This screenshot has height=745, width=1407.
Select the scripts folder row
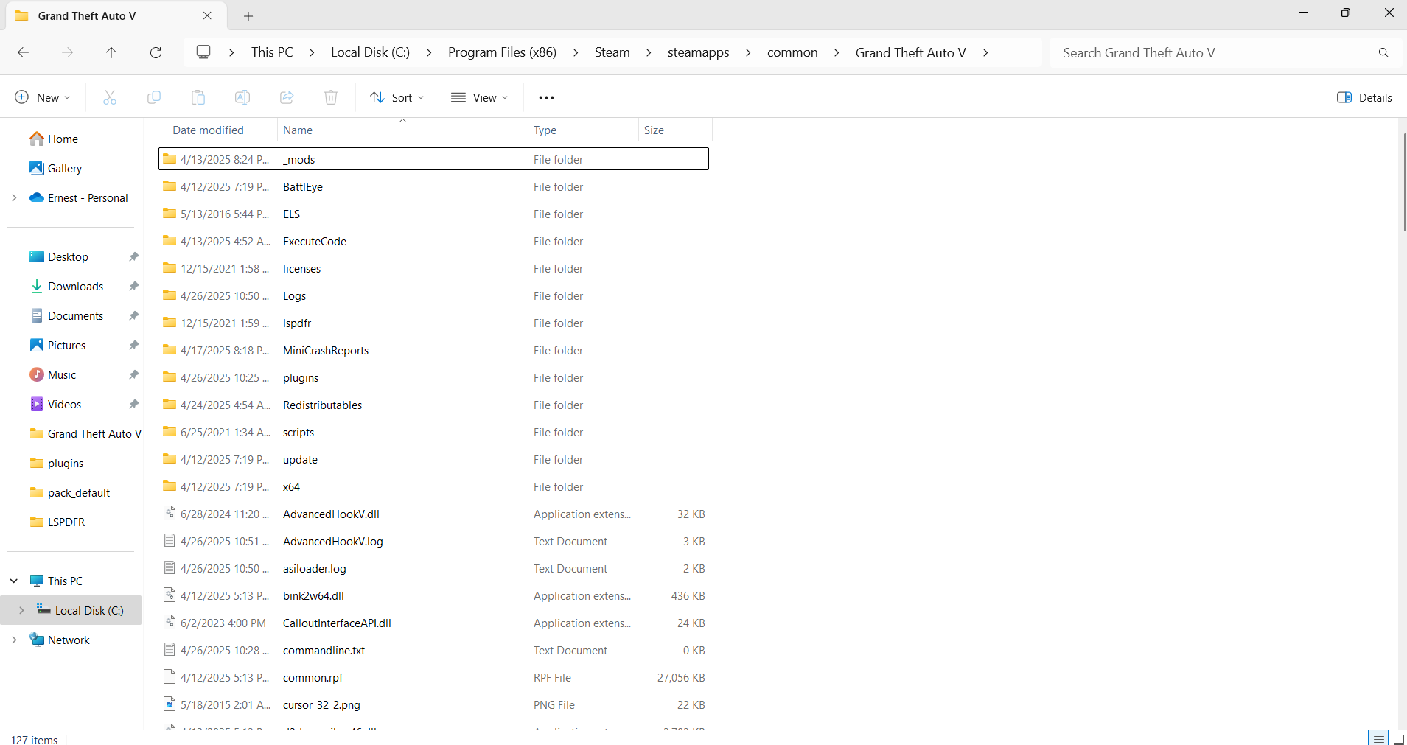434,432
